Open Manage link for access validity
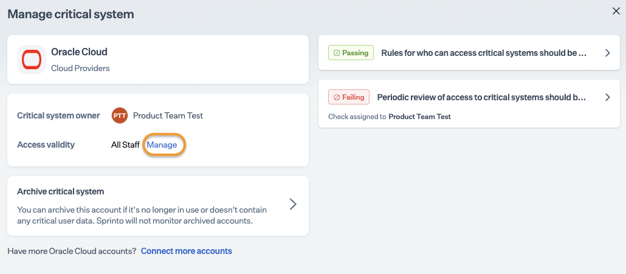 tap(162, 145)
